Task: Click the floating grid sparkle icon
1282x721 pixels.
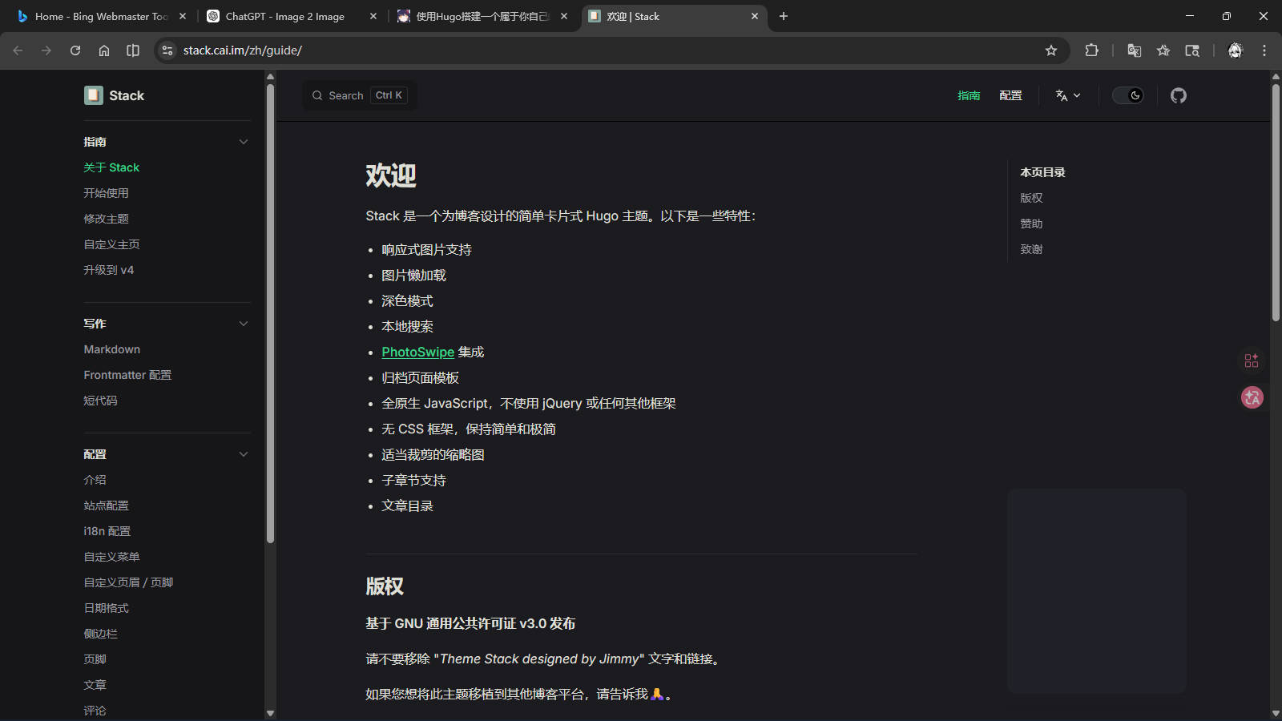Action: [x=1252, y=360]
